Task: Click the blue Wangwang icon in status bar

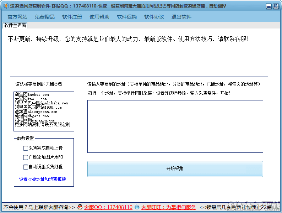Action: pos(137,207)
